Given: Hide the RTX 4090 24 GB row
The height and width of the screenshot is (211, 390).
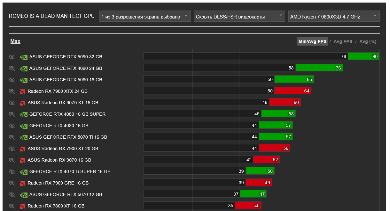Looking at the screenshot, I should [x=12, y=69].
